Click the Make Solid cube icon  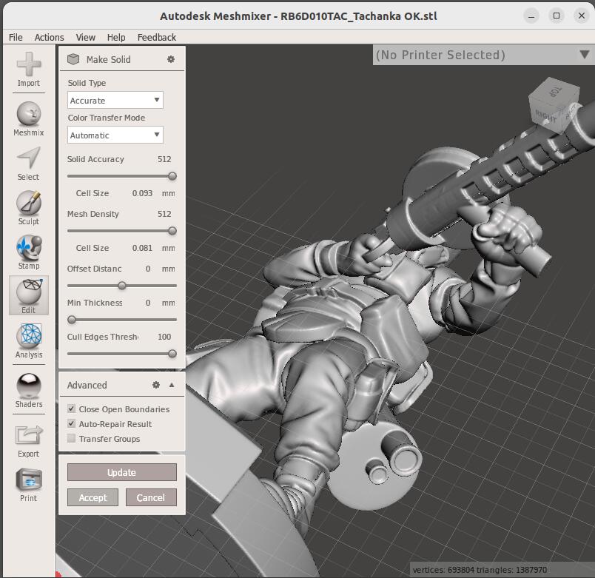(x=73, y=59)
